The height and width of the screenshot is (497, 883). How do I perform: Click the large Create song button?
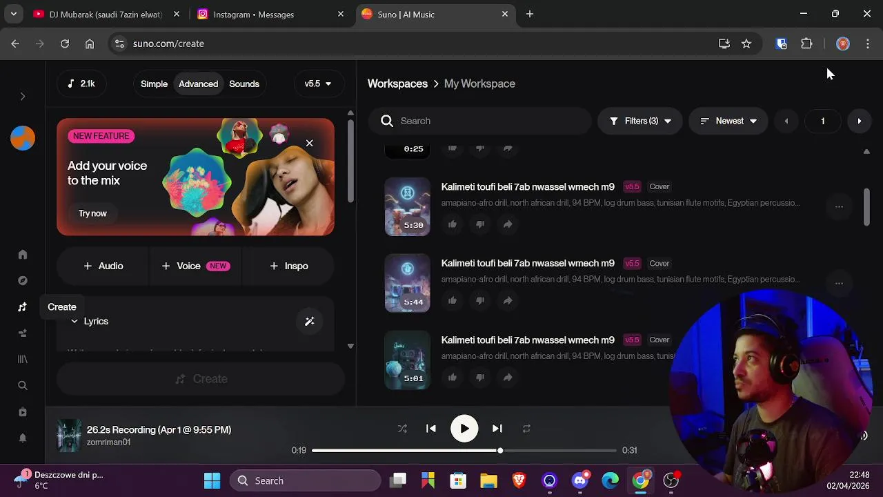pyautogui.click(x=201, y=379)
